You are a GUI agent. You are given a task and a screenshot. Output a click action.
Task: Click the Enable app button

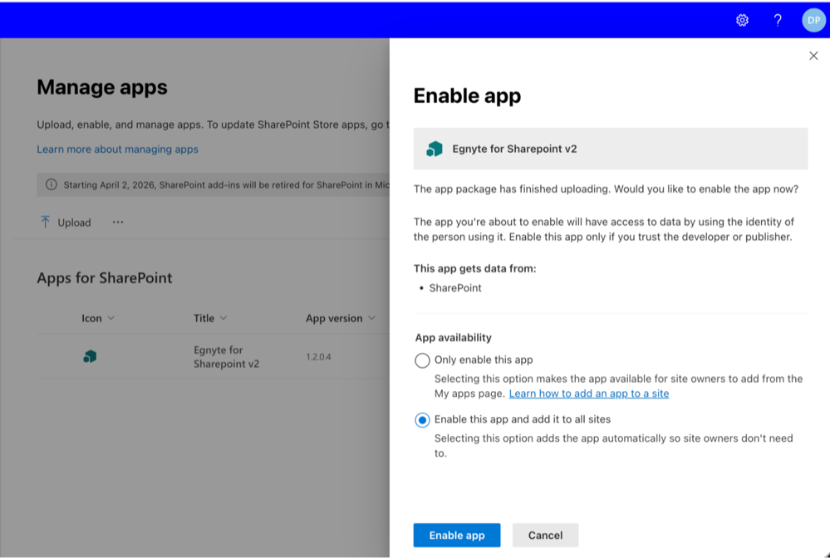tap(456, 535)
